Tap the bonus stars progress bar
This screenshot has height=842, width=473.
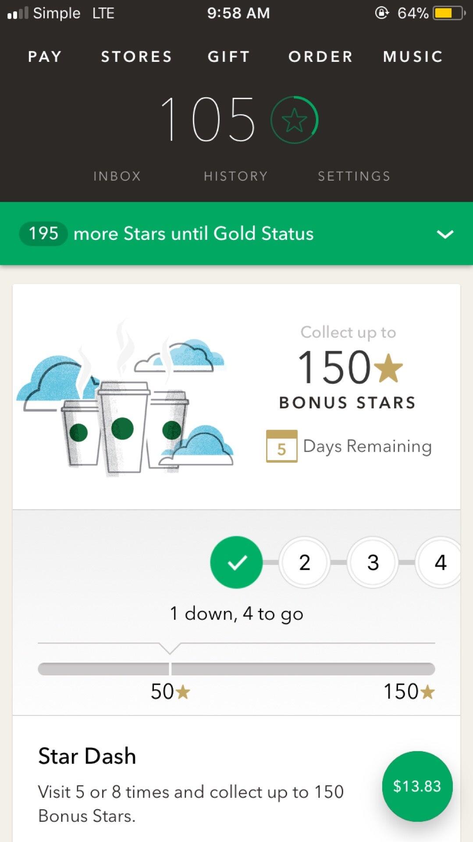(236, 669)
